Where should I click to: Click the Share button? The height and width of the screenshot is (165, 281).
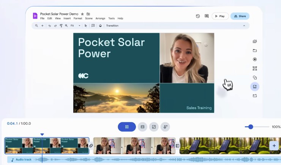coord(240,16)
